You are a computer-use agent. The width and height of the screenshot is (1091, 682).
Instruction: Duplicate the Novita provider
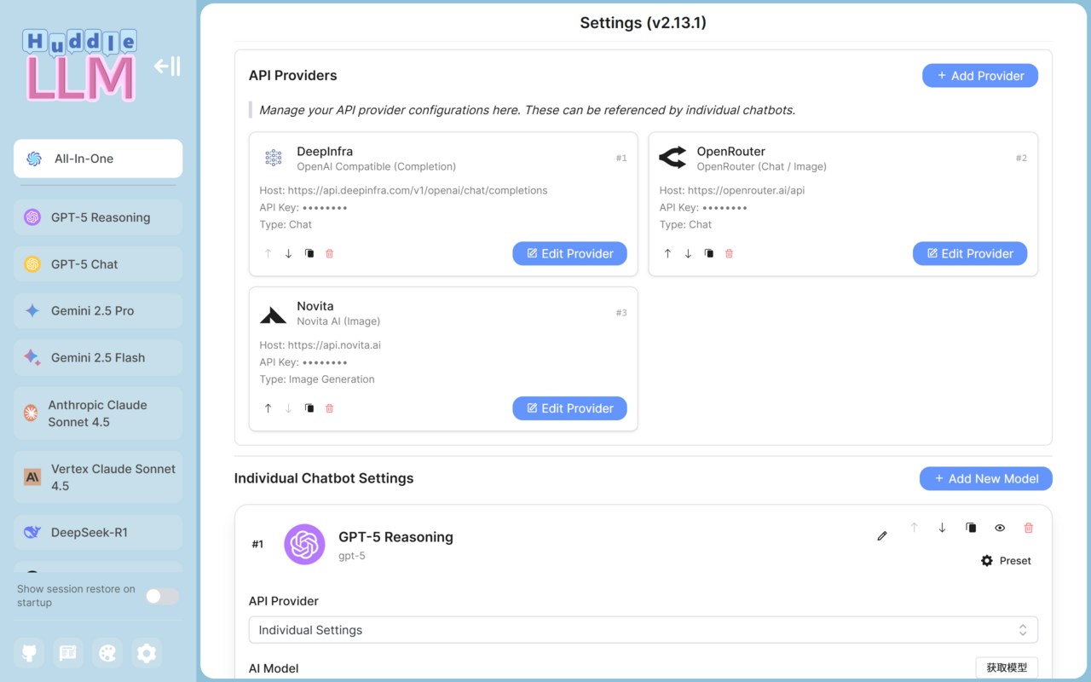click(x=309, y=408)
